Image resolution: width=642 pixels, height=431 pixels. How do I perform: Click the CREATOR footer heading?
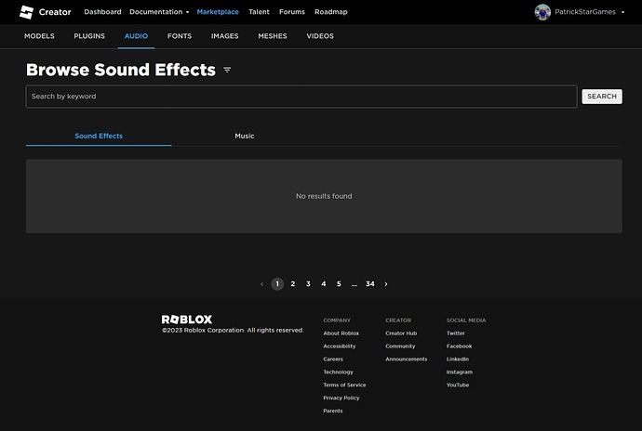pos(398,320)
